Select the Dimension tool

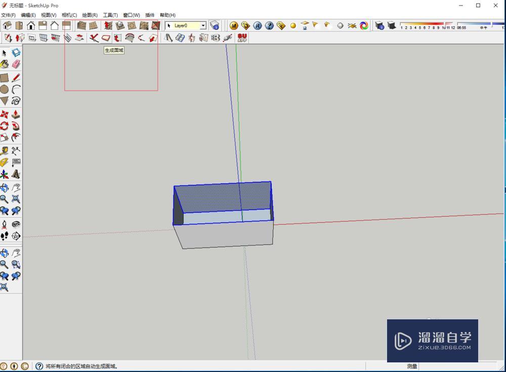tap(16, 151)
